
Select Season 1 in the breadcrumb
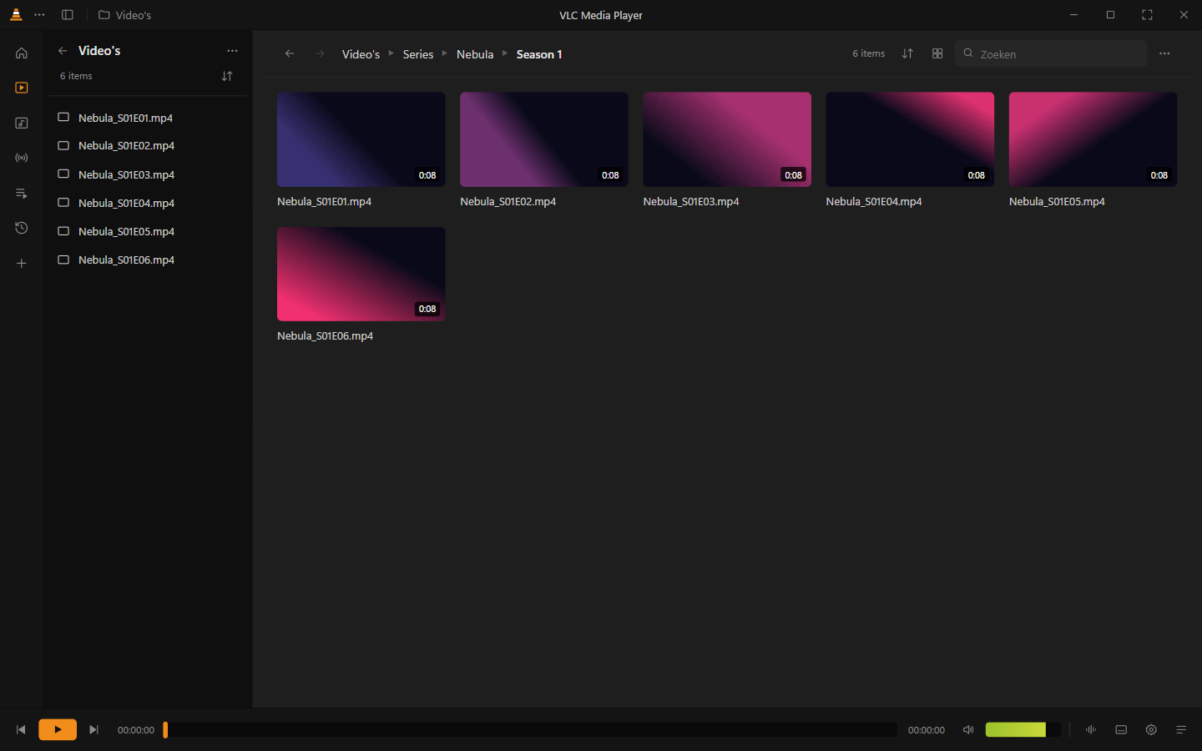coord(539,54)
